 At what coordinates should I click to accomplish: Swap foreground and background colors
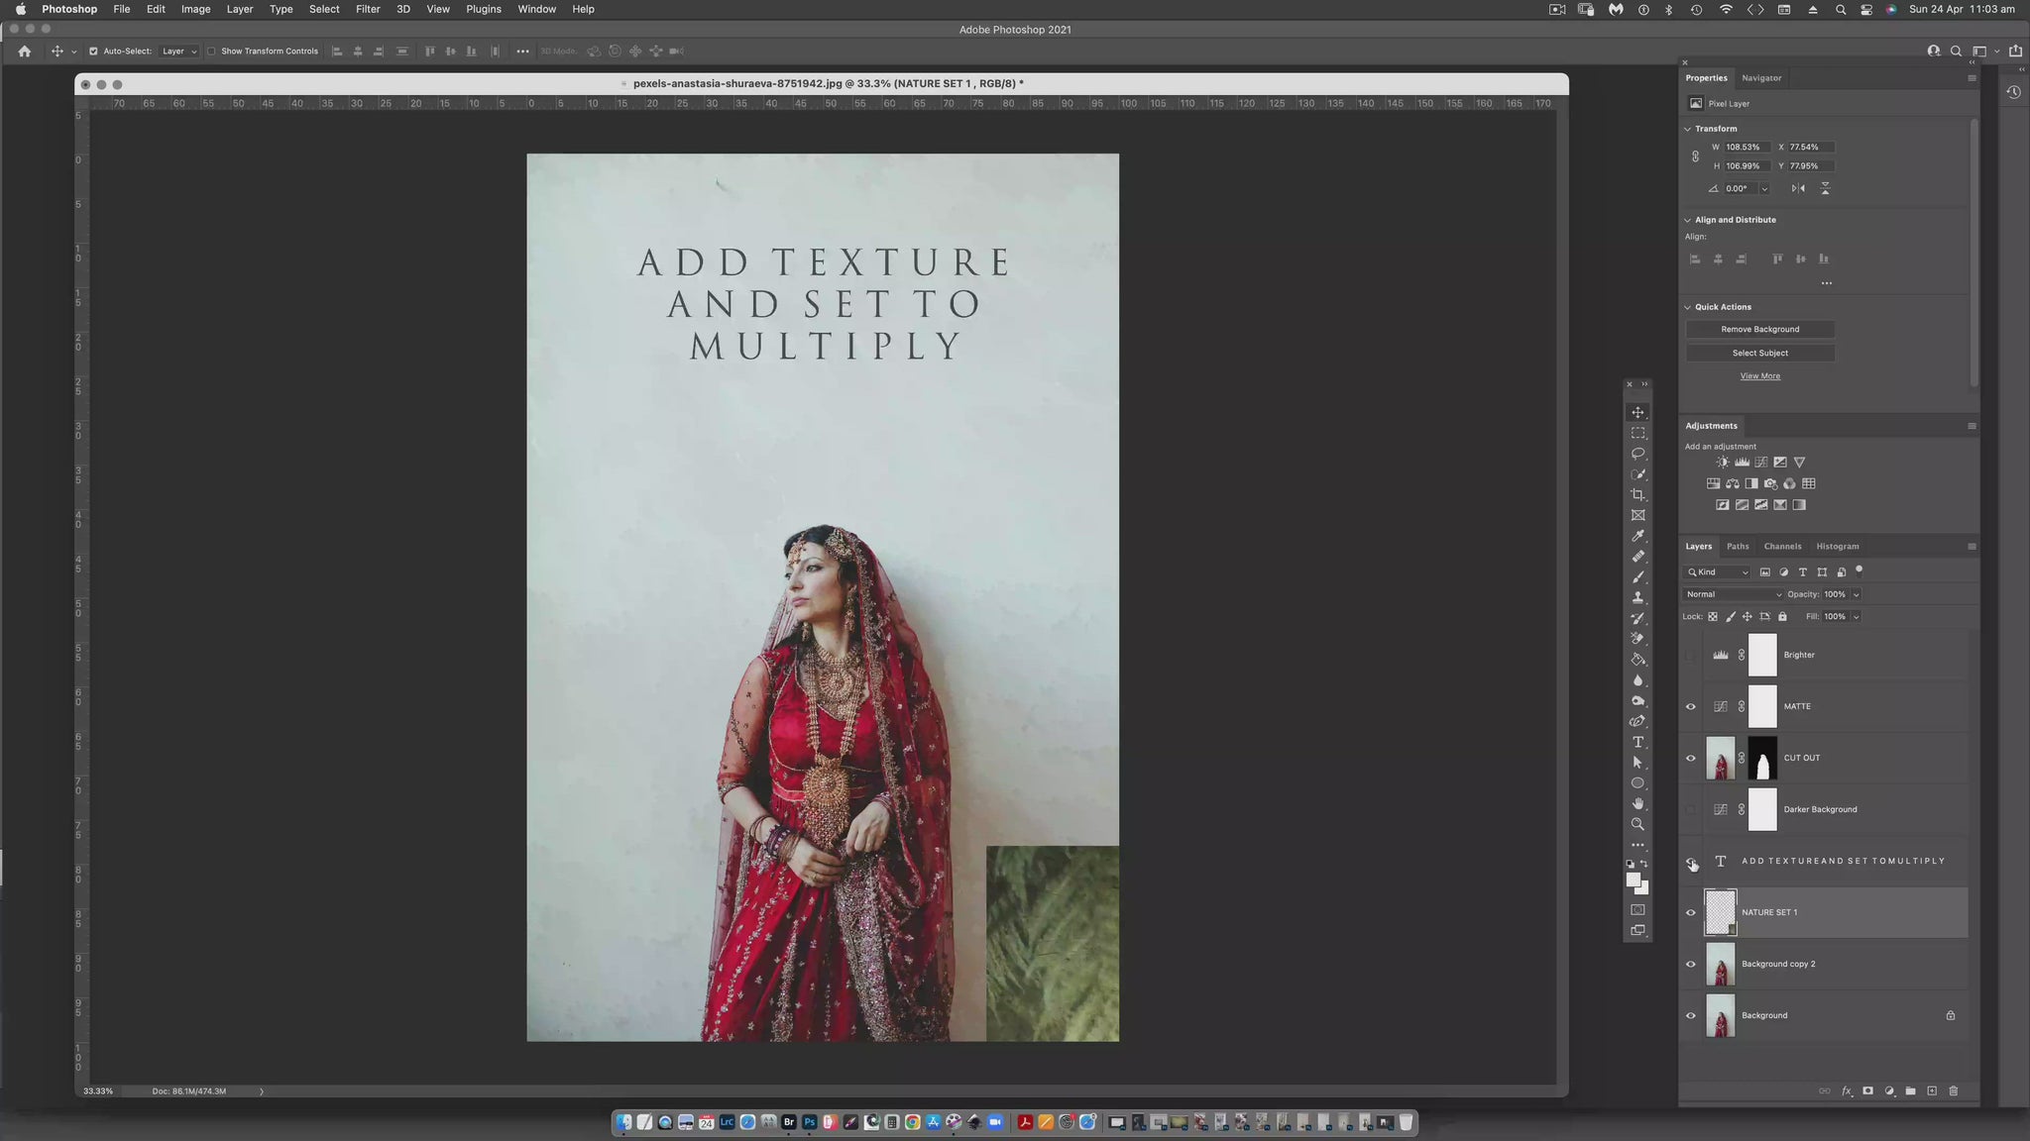1644,864
